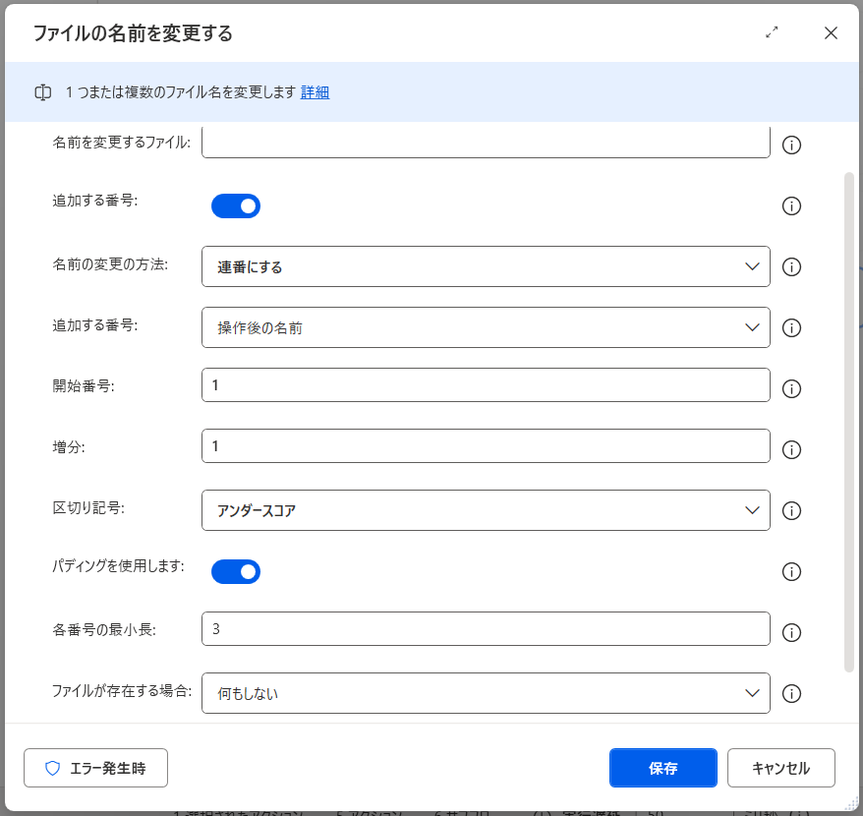Open the 区切り記号 アンダースコア dropdown

486,510
